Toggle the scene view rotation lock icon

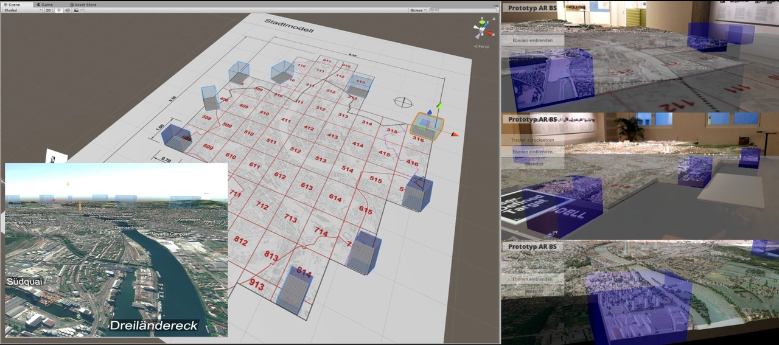tap(495, 19)
